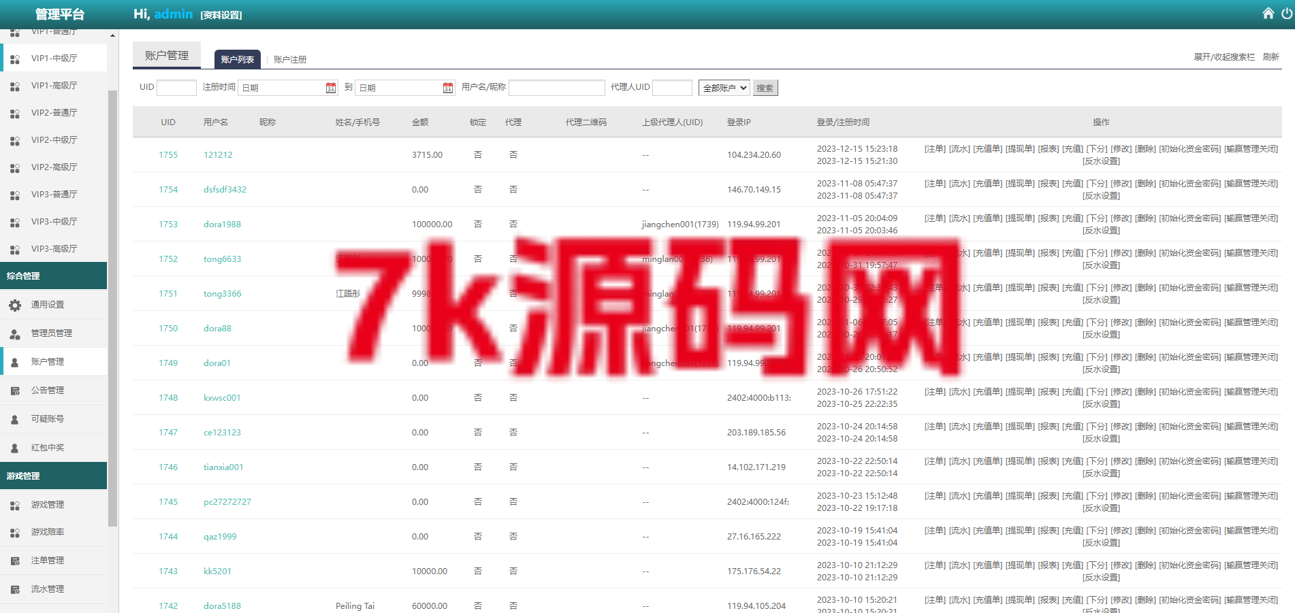Click the 可疑账号 person icon
The image size is (1295, 613).
pyautogui.click(x=15, y=420)
